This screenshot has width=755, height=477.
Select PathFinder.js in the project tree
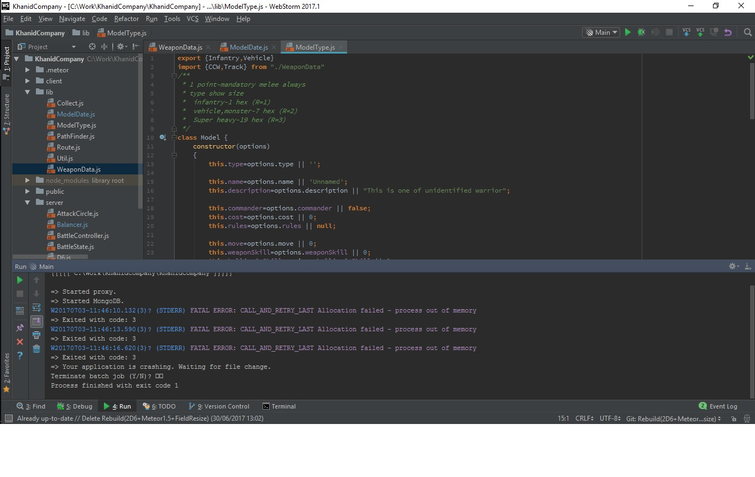click(76, 136)
